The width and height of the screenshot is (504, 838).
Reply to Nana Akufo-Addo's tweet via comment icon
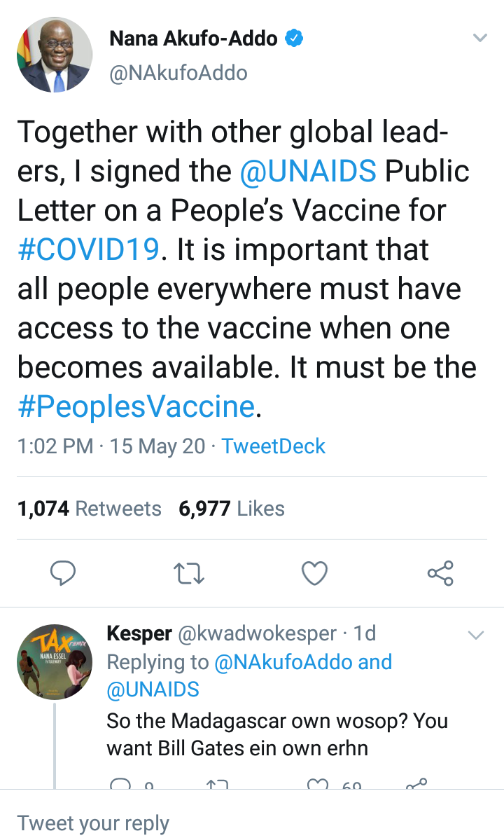(64, 573)
